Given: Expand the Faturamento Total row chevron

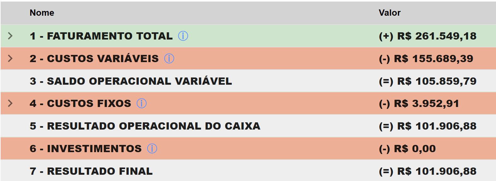Looking at the screenshot, I should [10, 36].
